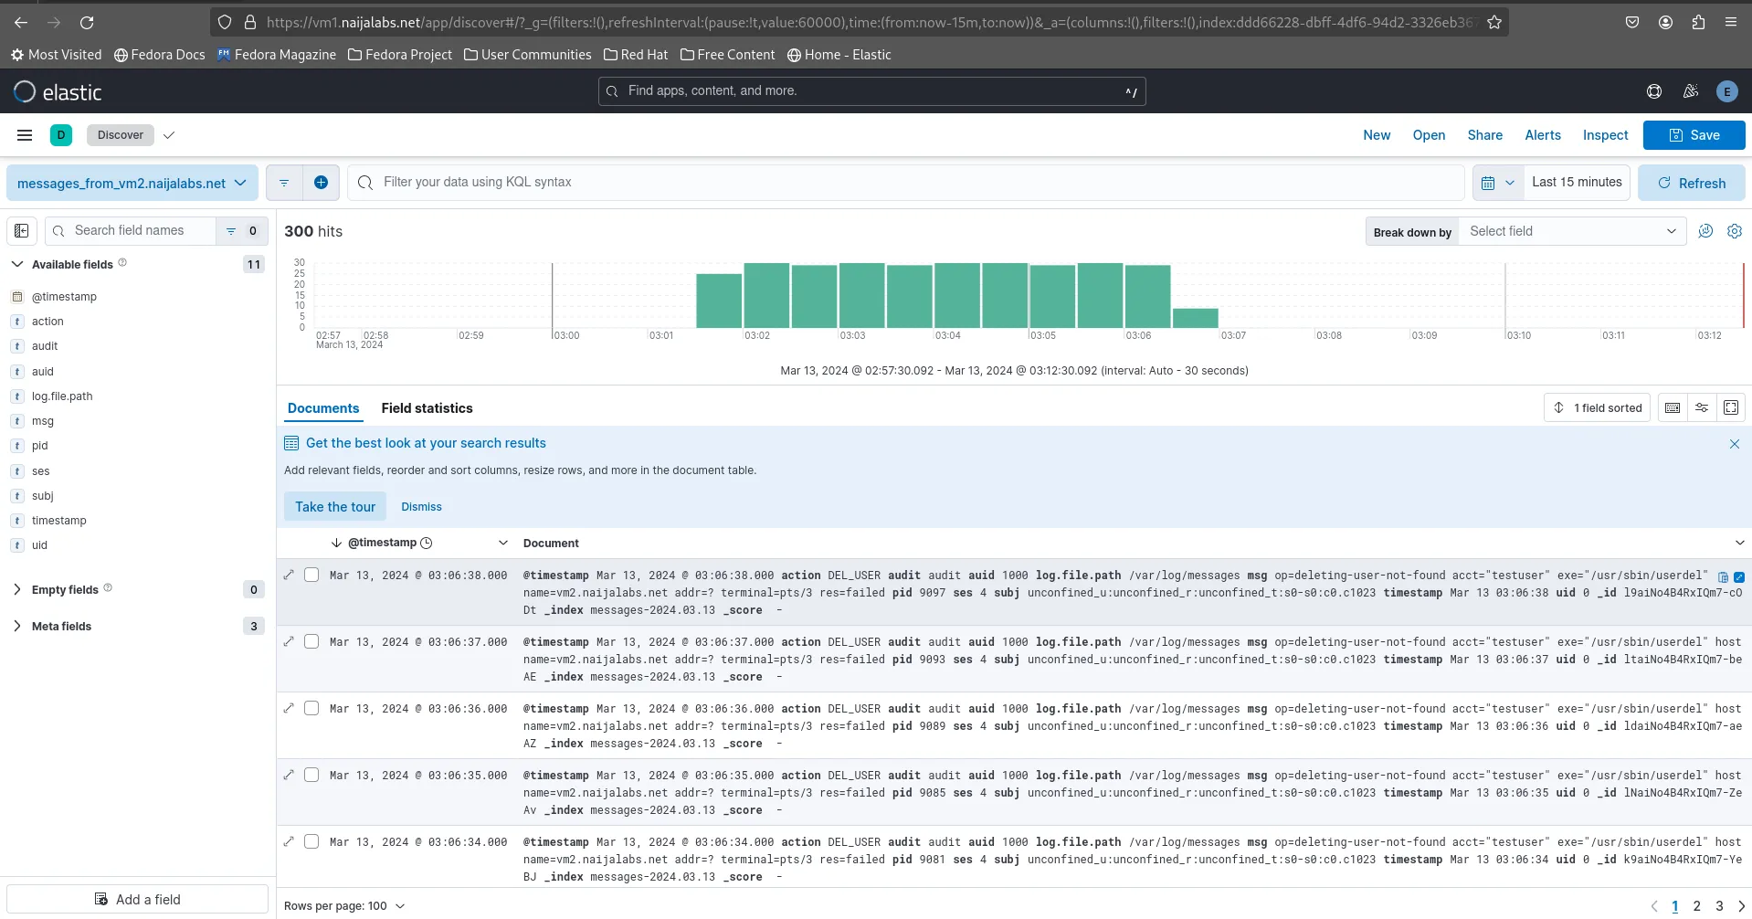Open the @timestamp column options chevron

pyautogui.click(x=502, y=543)
